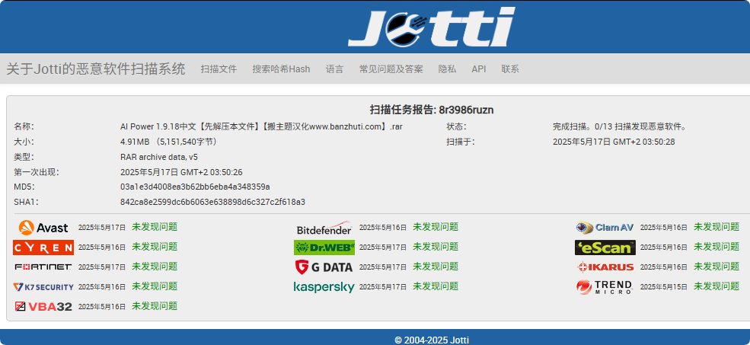Click the MD5 hash value
The width and height of the screenshot is (750, 345).
195,187
